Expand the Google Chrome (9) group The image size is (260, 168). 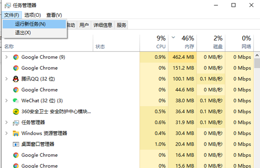(6, 57)
